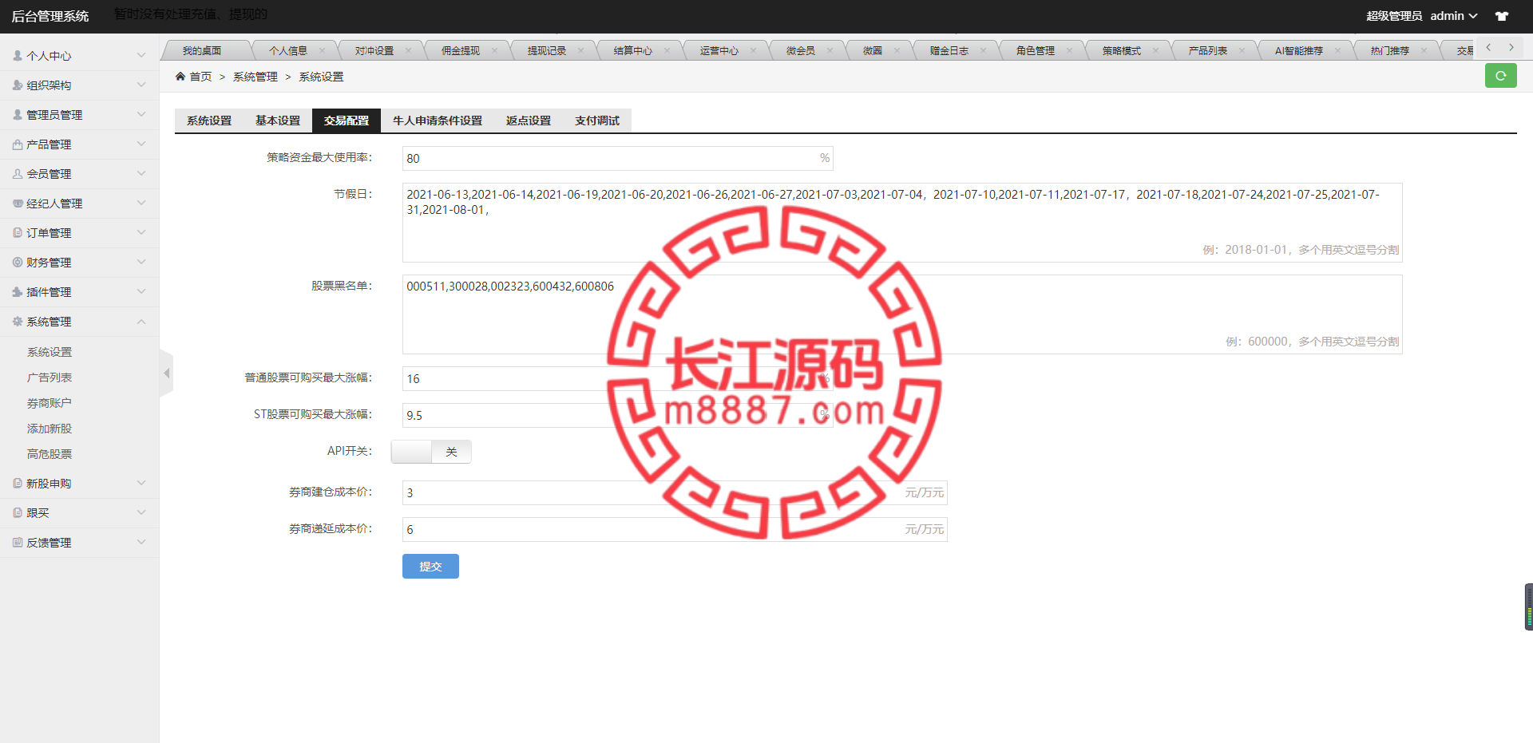Expand 跟买 sidebar menu
The width and height of the screenshot is (1533, 743).
pyautogui.click(x=79, y=513)
